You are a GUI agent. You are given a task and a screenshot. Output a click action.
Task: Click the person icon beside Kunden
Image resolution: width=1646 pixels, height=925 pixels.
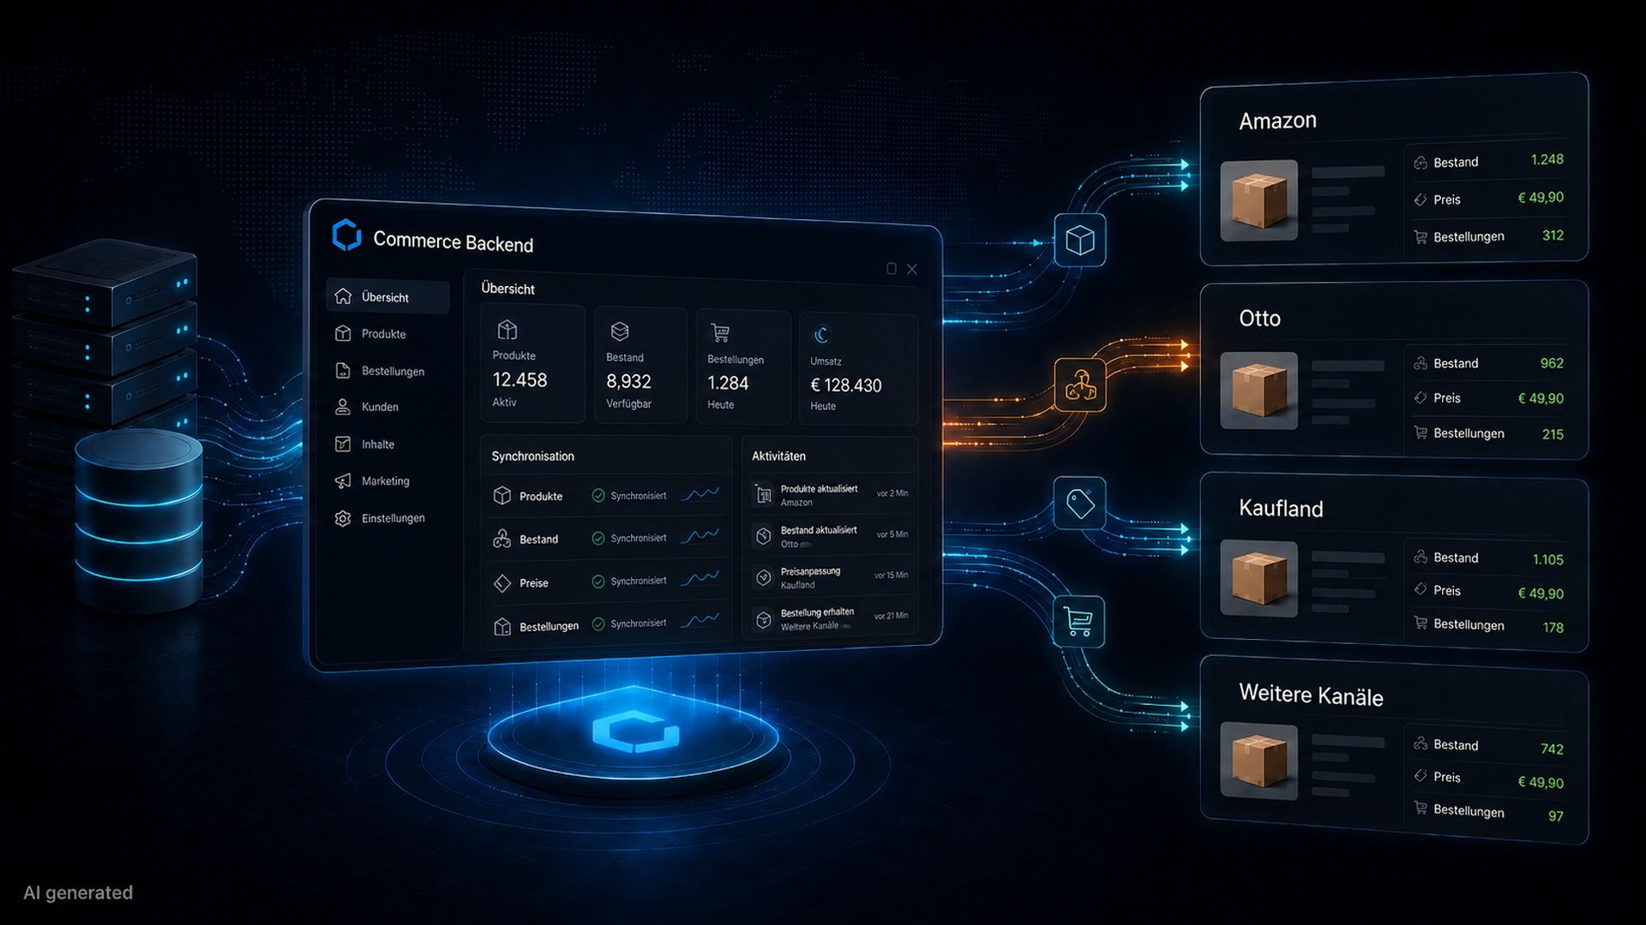[343, 407]
